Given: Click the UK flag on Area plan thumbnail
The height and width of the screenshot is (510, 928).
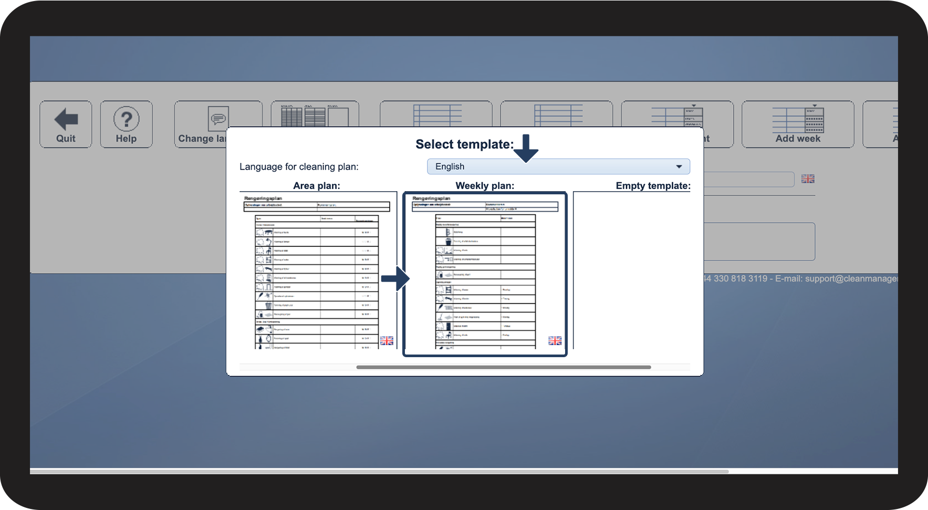Looking at the screenshot, I should [x=387, y=341].
